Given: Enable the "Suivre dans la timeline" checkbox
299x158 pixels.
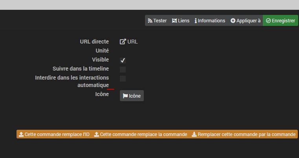Looking at the screenshot, I should [x=123, y=69].
